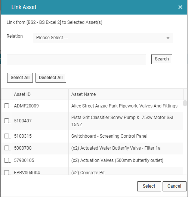Select the Alice Street Anzac Park Pipework row
Viewport: 188px width, 197px height.
click(x=92, y=106)
